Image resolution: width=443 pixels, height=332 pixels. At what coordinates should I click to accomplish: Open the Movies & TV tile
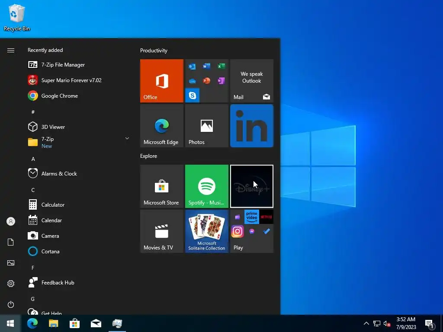162,231
